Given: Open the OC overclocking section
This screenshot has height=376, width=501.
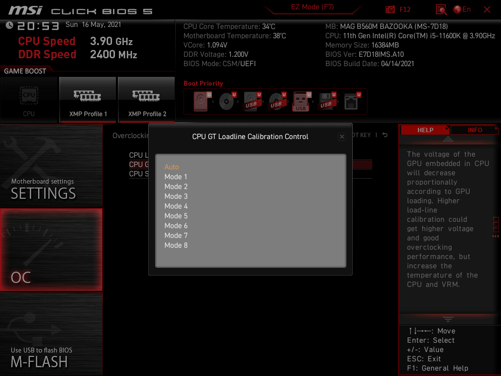Looking at the screenshot, I should click(51, 250).
